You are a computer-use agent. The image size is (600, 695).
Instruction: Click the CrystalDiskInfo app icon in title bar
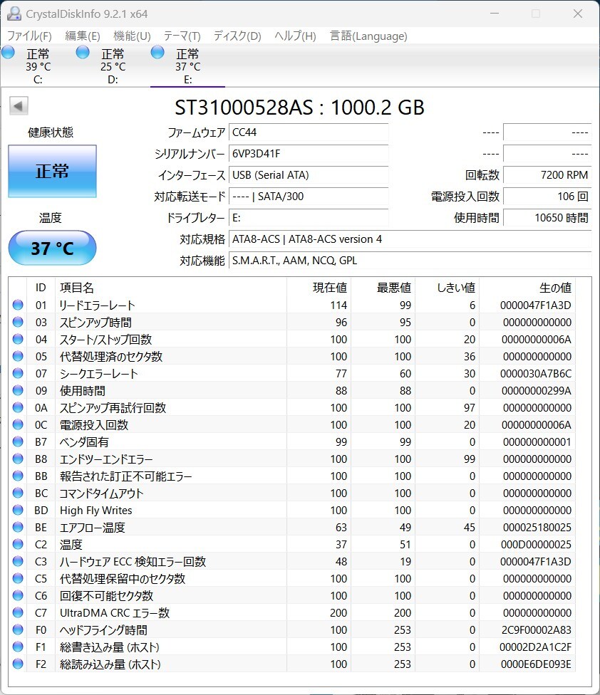[14, 14]
